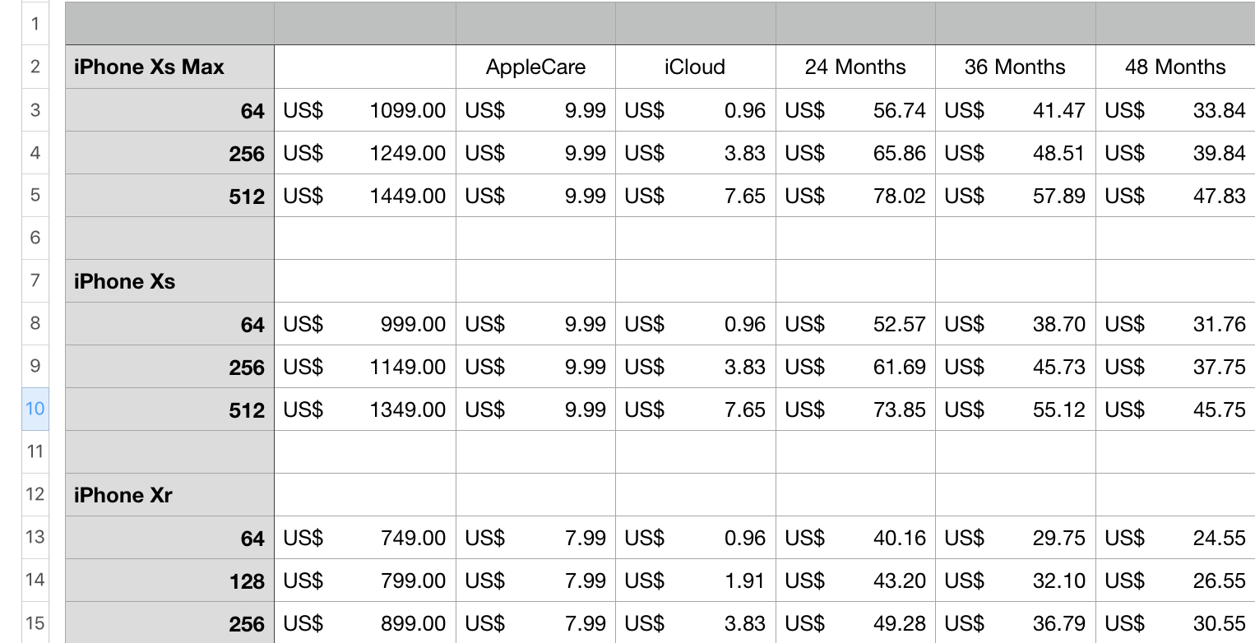Select the 128 storage size cell
This screenshot has width=1255, height=643.
click(x=169, y=581)
